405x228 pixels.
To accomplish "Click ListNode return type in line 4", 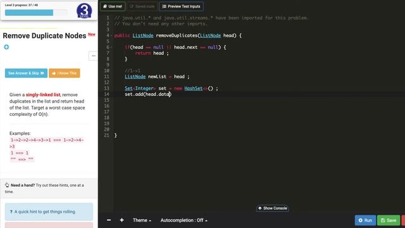I will pos(143,35).
